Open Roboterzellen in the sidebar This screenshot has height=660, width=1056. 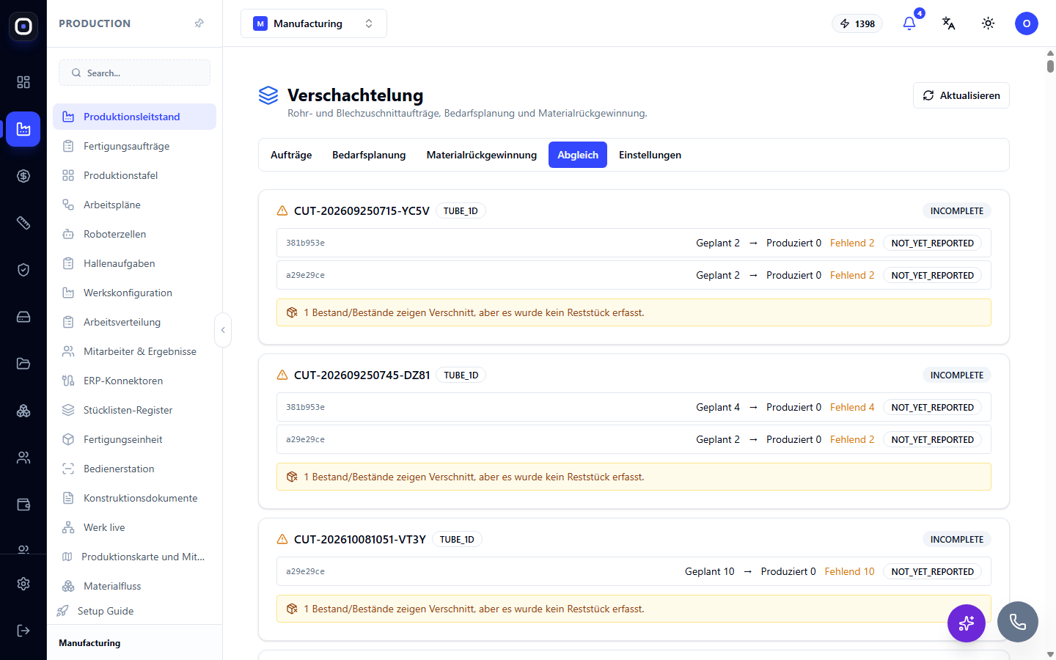click(134, 234)
